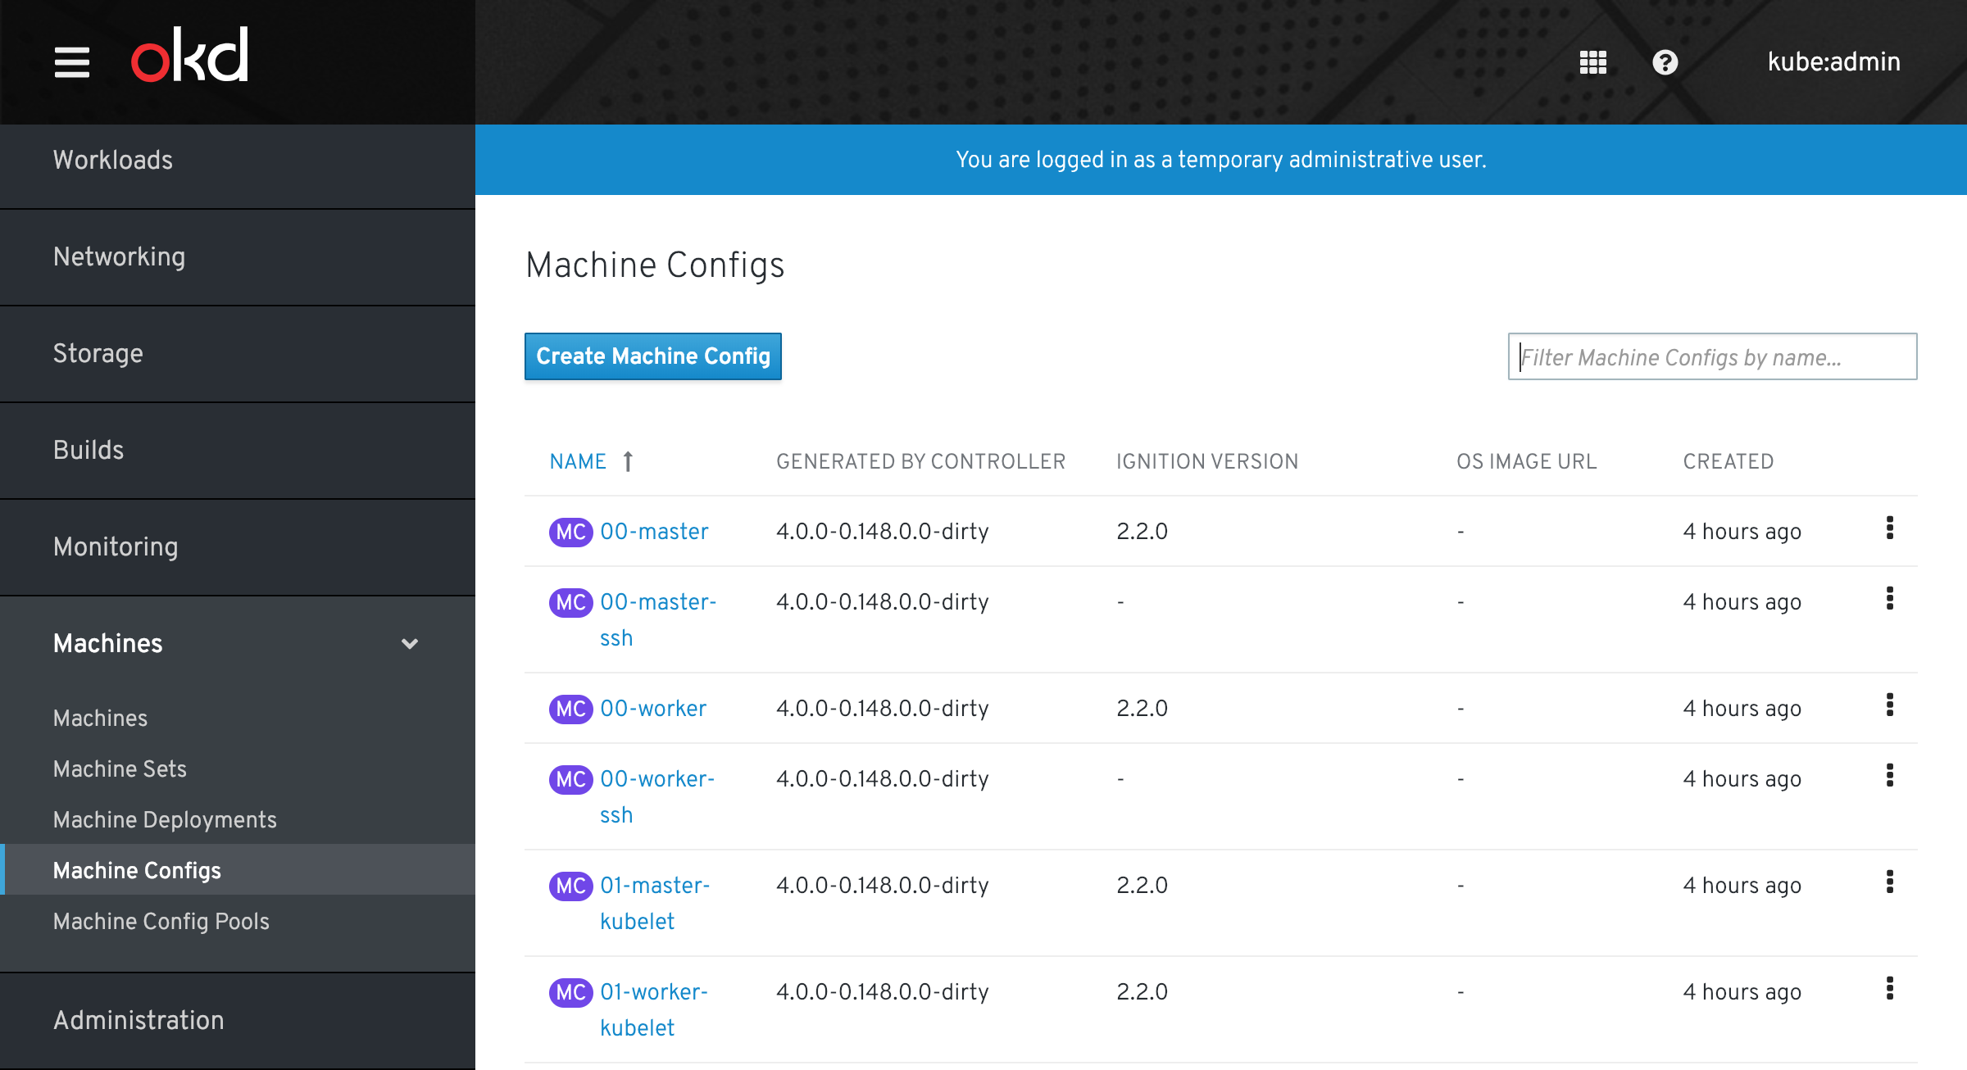Open kebab menu for 00-master row
The image size is (1967, 1070).
click(1889, 528)
